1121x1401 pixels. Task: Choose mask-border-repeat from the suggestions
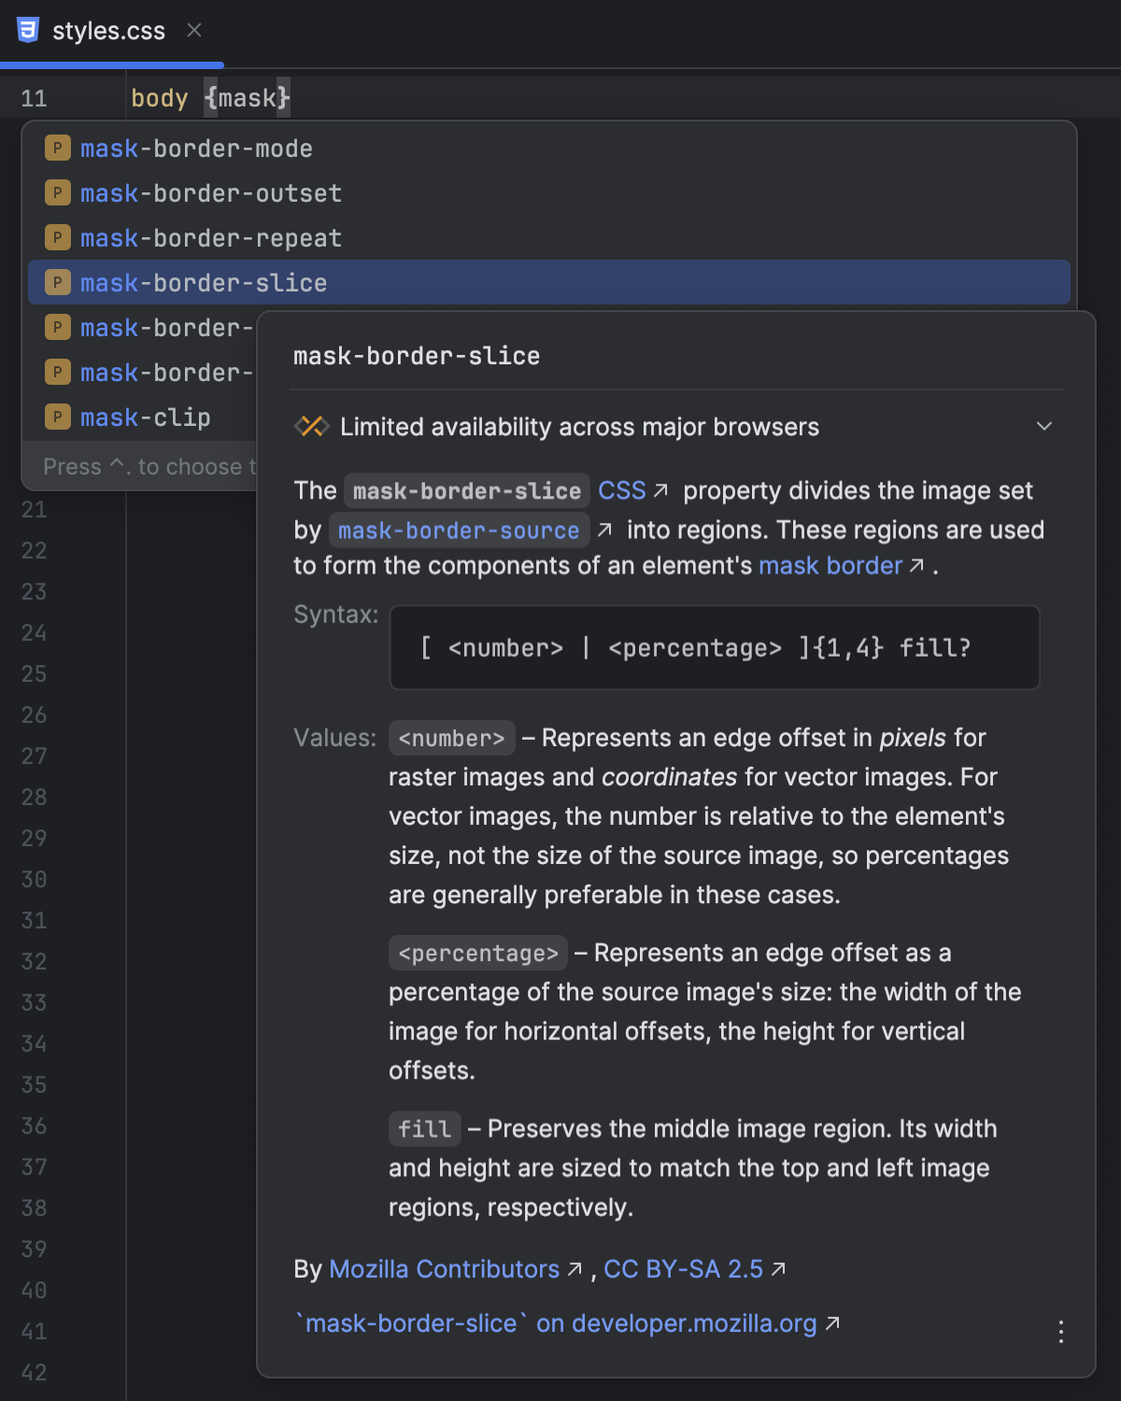pos(210,237)
